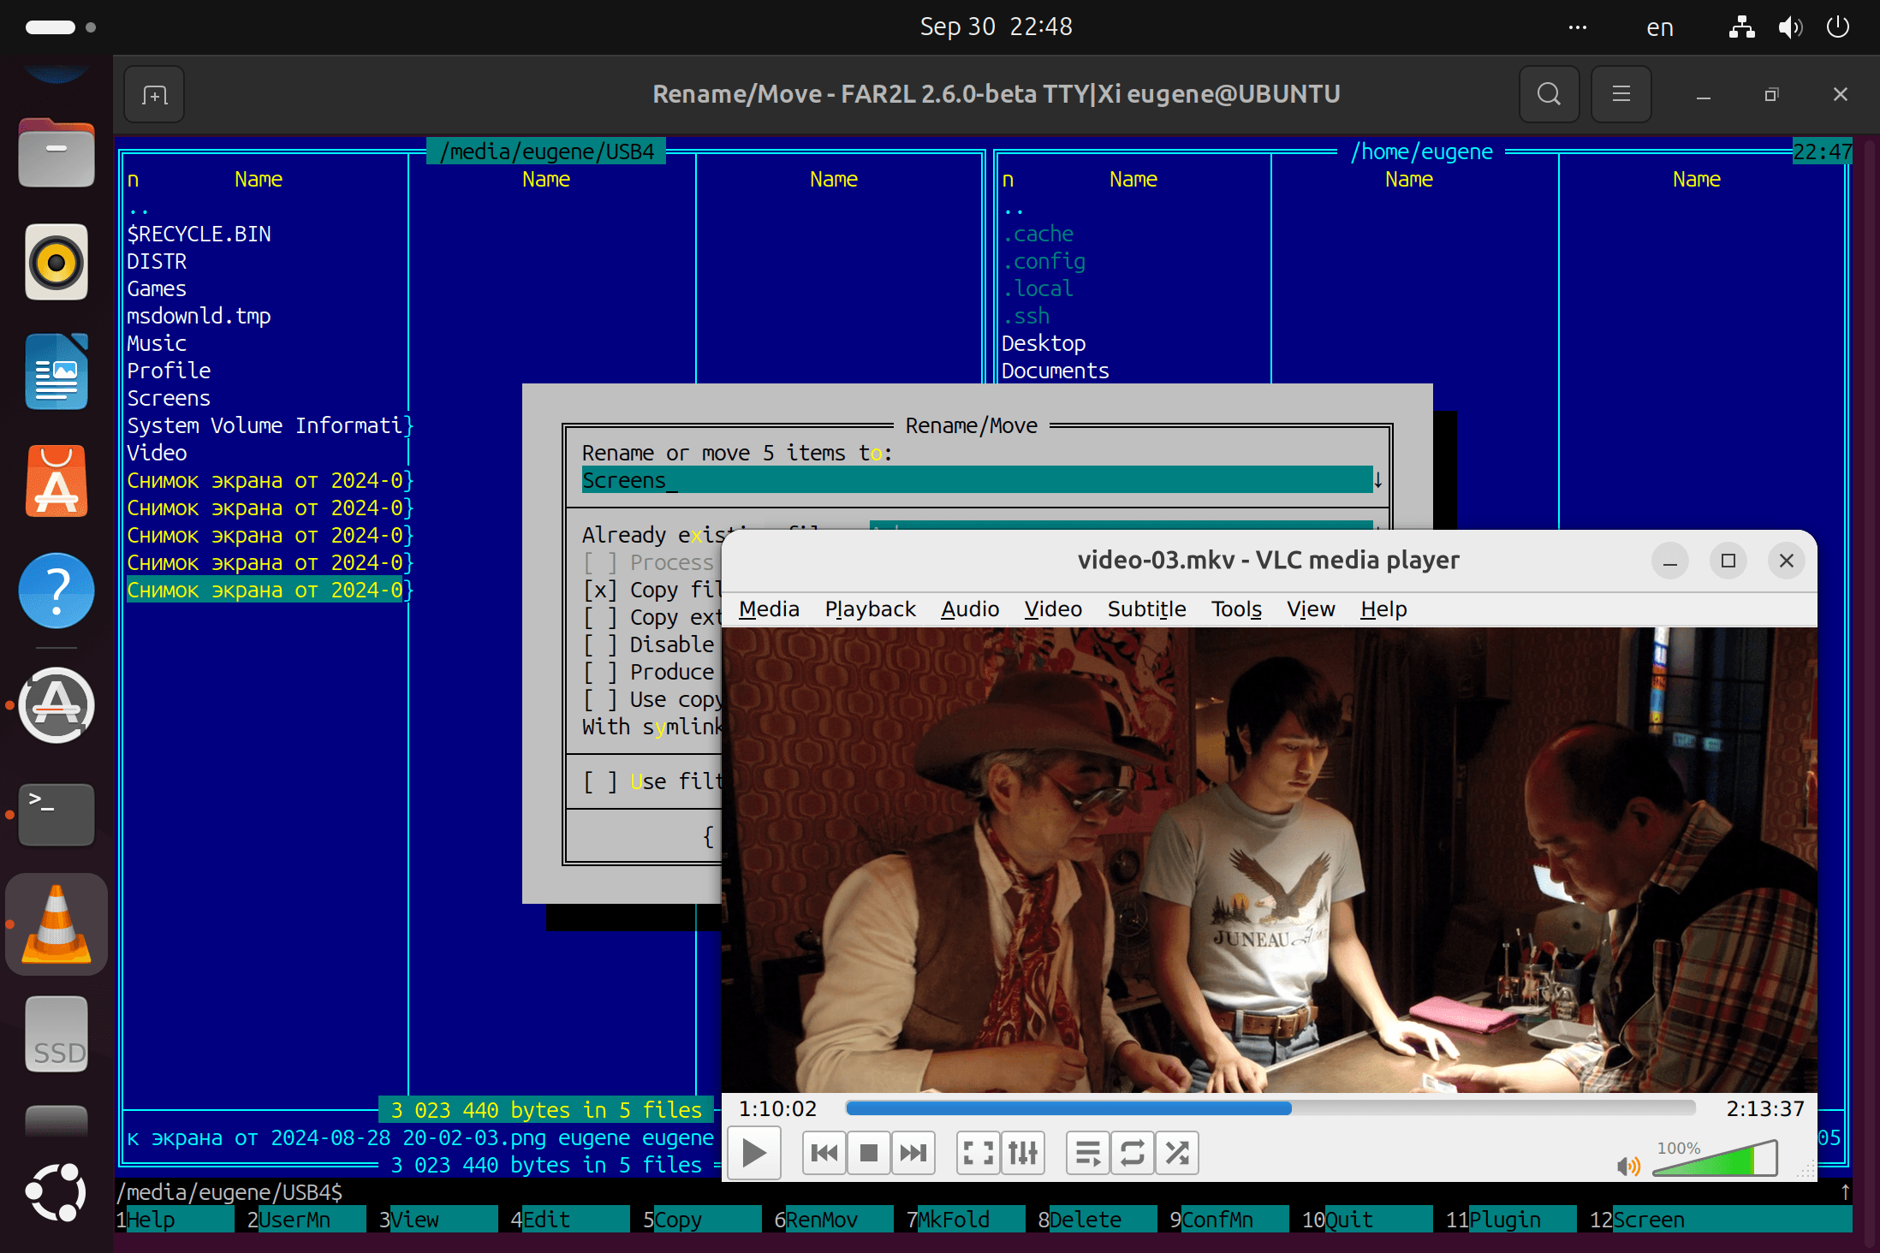The width and height of the screenshot is (1880, 1253).
Task: Toggle the VLC playlist view
Action: [x=1088, y=1153]
